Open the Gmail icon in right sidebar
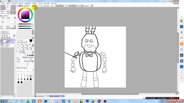The image size is (184, 103). [x=181, y=38]
